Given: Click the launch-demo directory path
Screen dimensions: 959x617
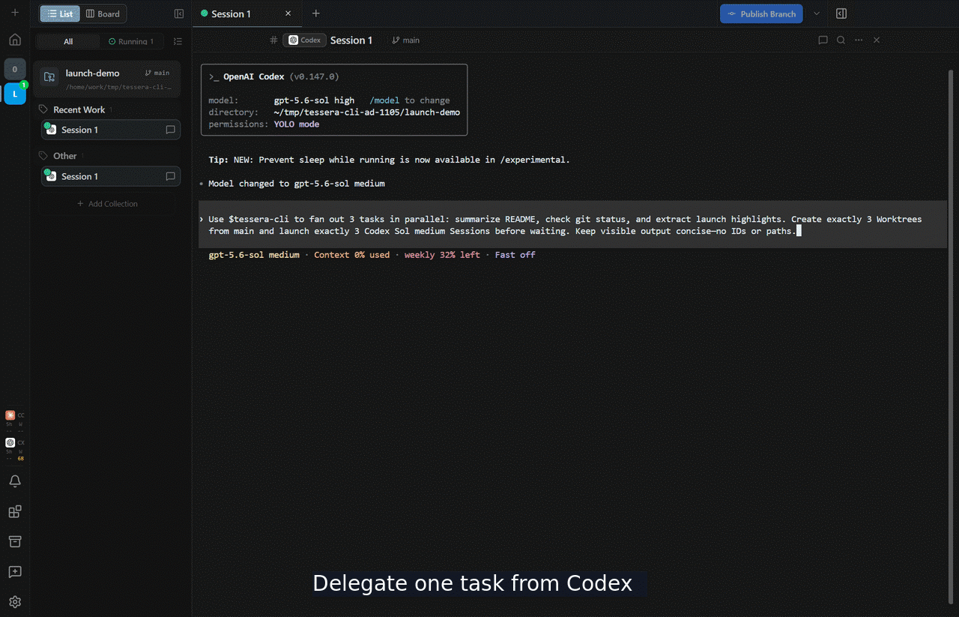Looking at the screenshot, I should click(367, 112).
